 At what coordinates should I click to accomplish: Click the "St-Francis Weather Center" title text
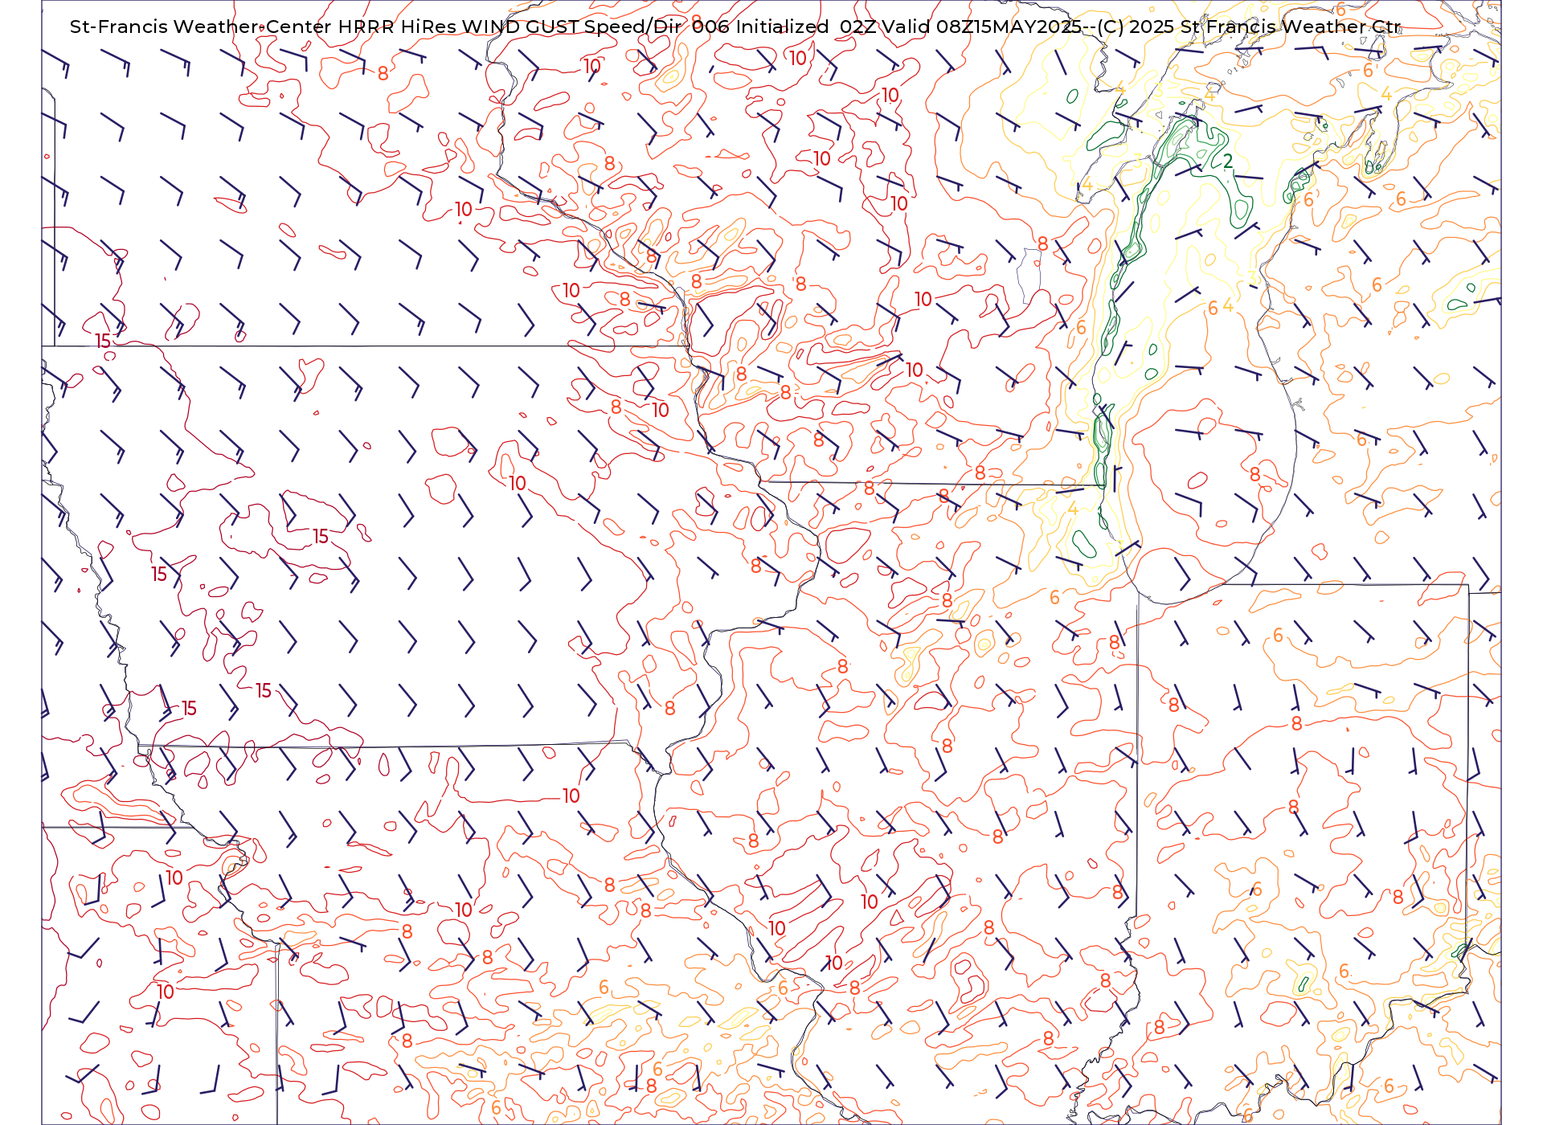point(200,27)
